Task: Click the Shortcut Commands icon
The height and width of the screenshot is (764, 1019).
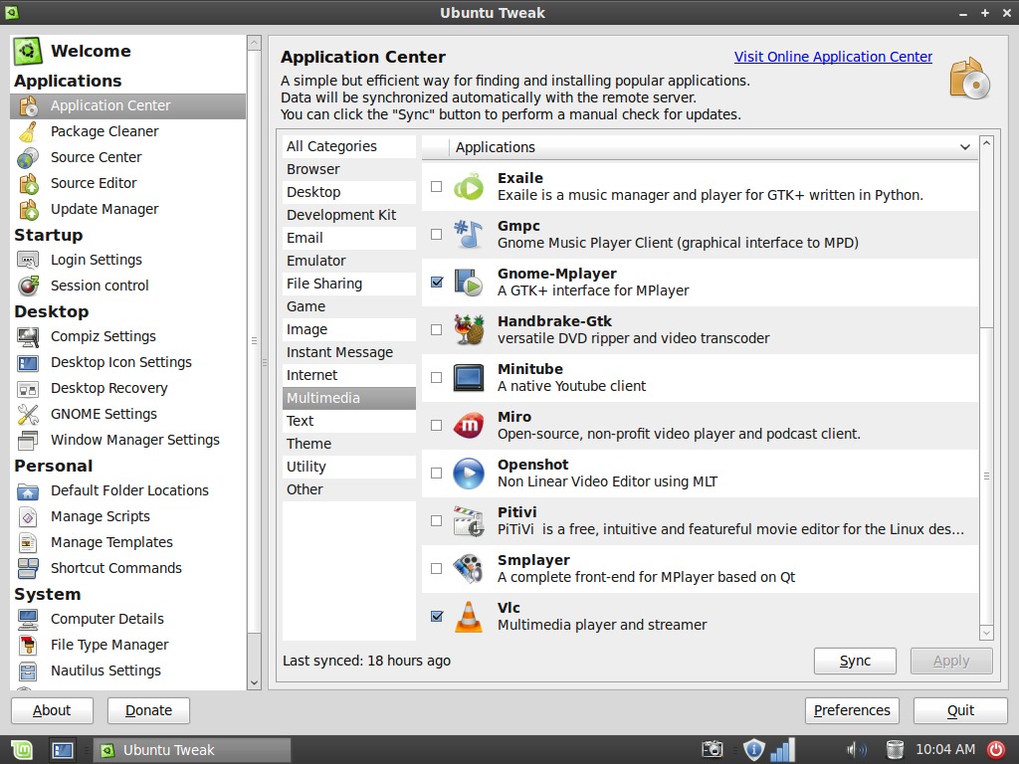Action: pos(28,568)
